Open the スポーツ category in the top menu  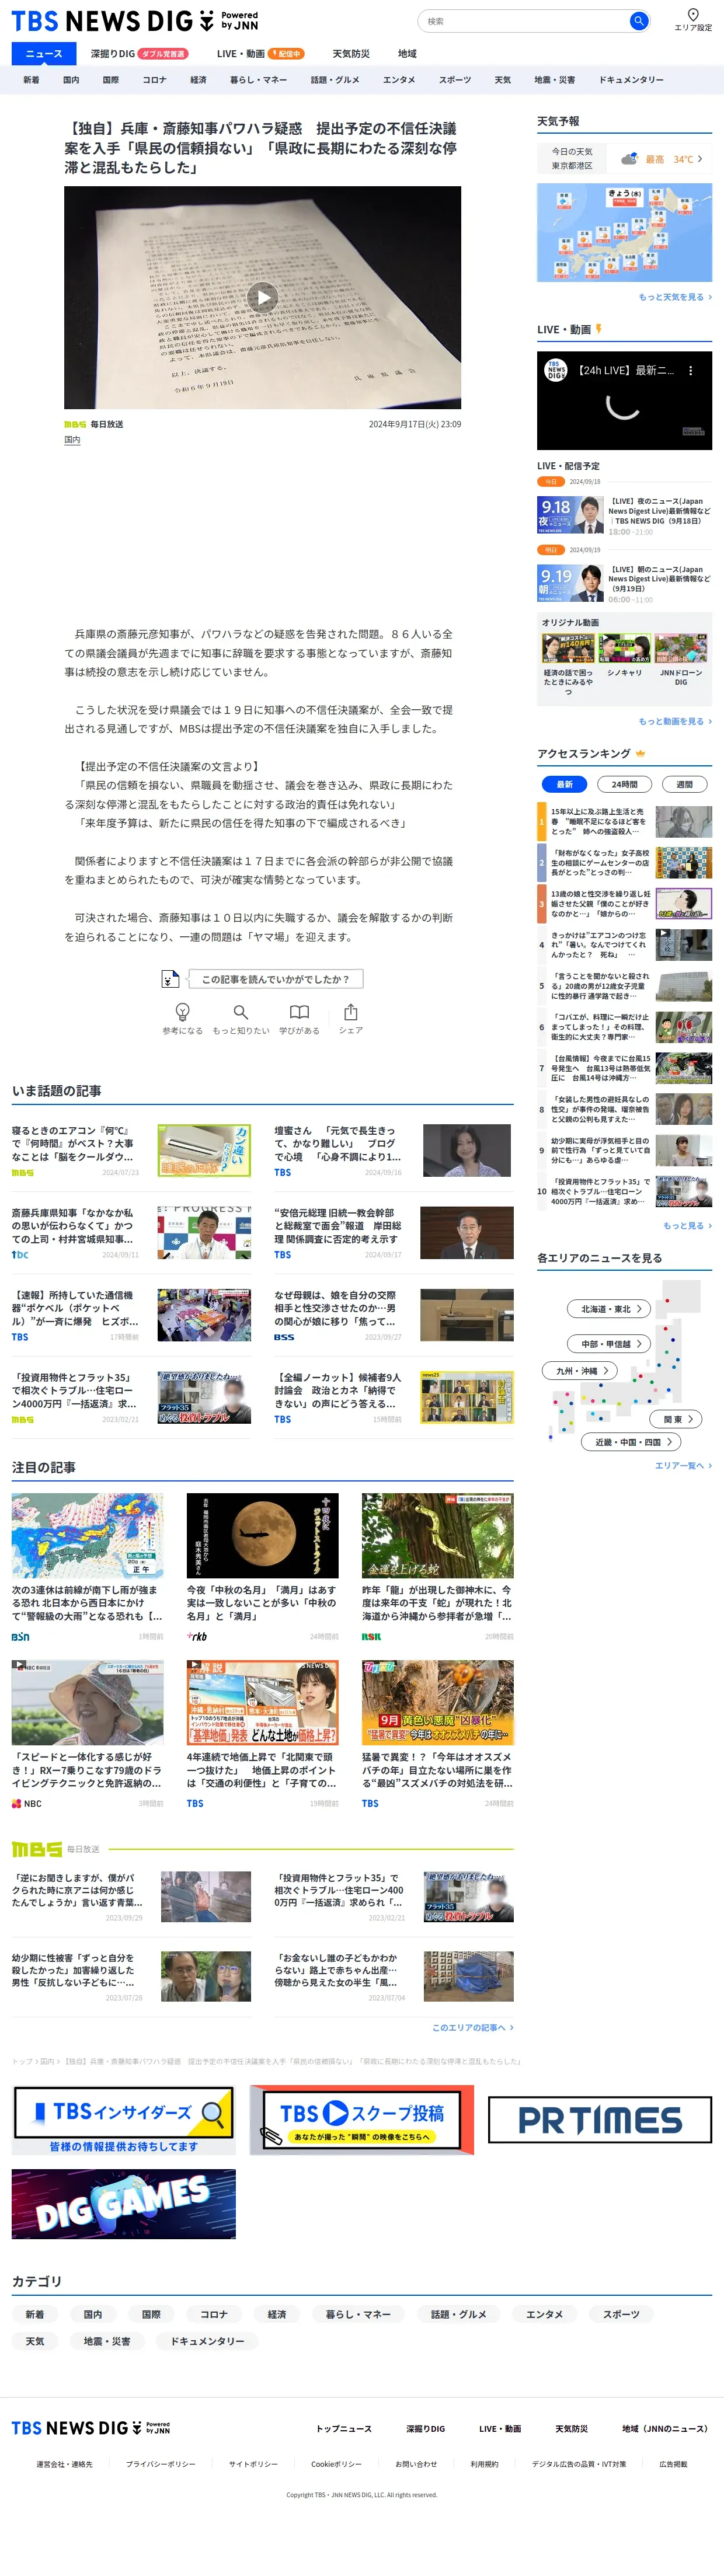click(454, 80)
